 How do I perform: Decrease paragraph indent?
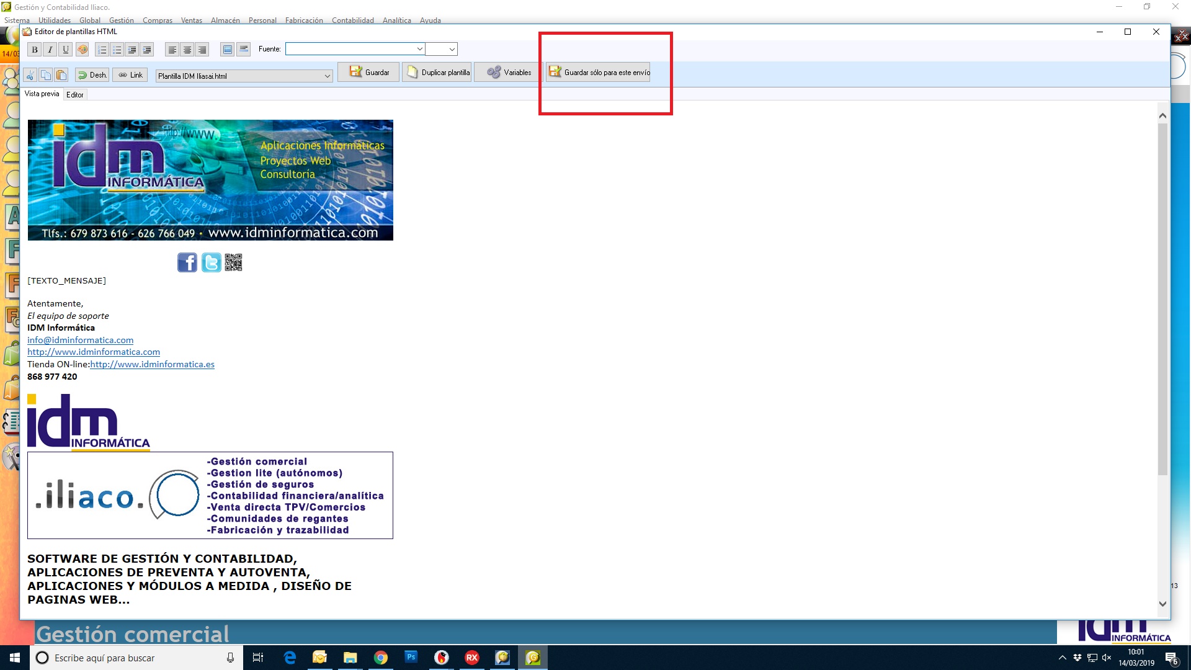click(x=132, y=50)
